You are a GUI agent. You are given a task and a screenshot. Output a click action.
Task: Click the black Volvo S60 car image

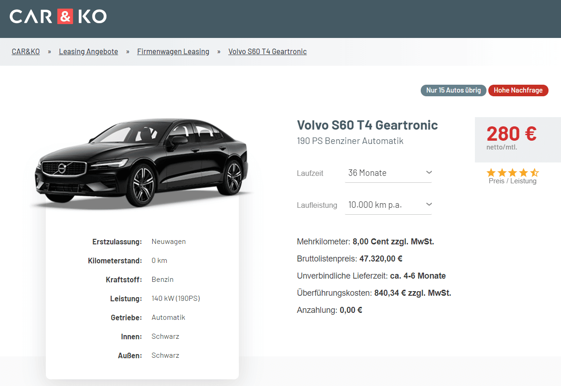coord(142,162)
